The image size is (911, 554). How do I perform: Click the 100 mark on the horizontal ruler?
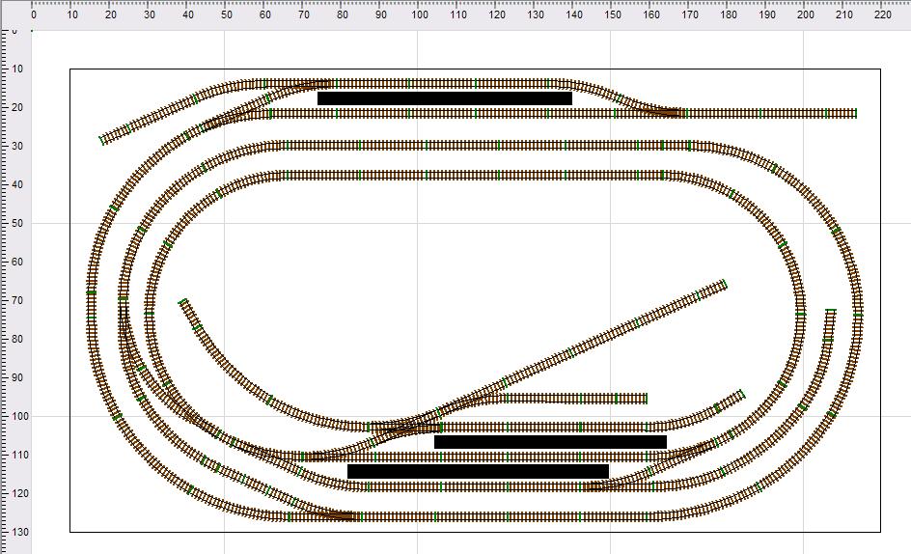[x=420, y=14]
